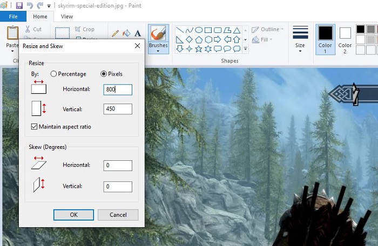
Task: Pick the dark gray palette color
Action: pos(371,29)
